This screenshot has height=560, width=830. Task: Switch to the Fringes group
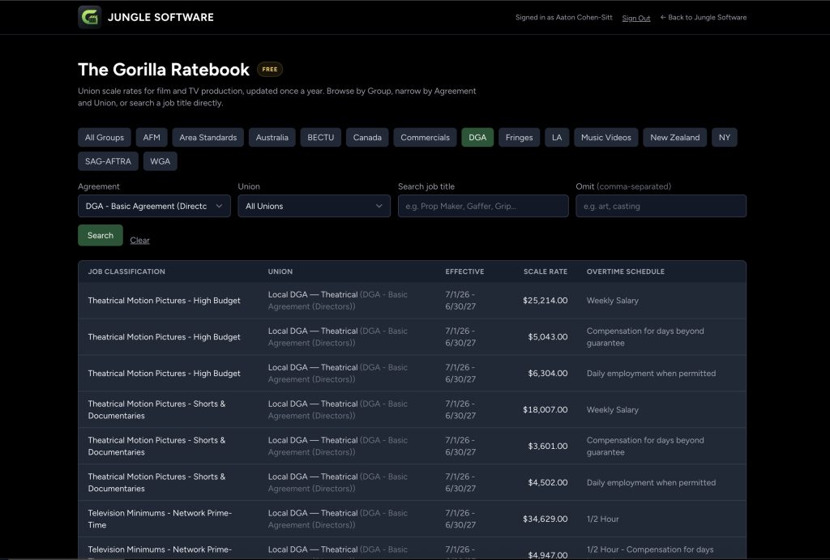[x=520, y=137]
